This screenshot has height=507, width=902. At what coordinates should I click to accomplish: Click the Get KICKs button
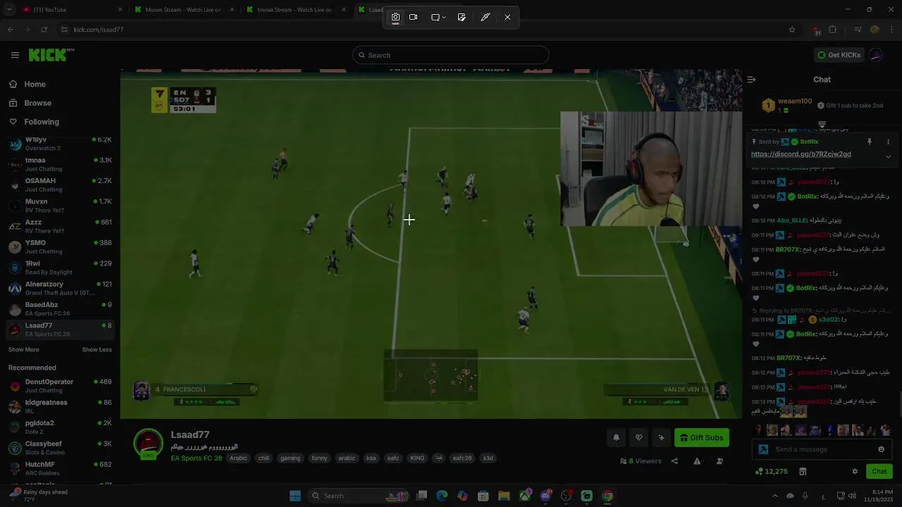tap(839, 55)
